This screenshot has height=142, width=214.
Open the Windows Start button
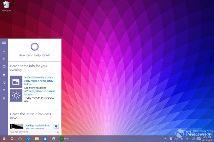pos(4,139)
